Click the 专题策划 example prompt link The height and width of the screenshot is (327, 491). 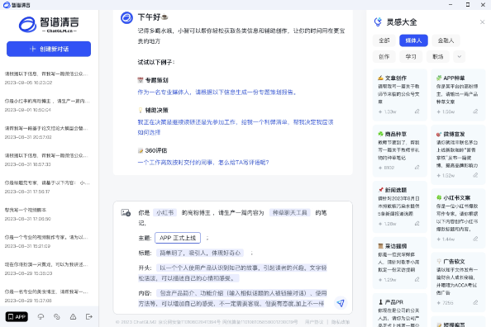pyautogui.click(x=217, y=92)
